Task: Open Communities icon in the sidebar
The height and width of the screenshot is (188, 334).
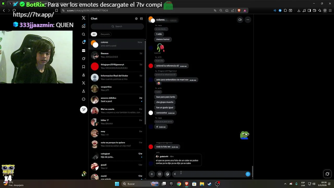Action: click(83, 75)
